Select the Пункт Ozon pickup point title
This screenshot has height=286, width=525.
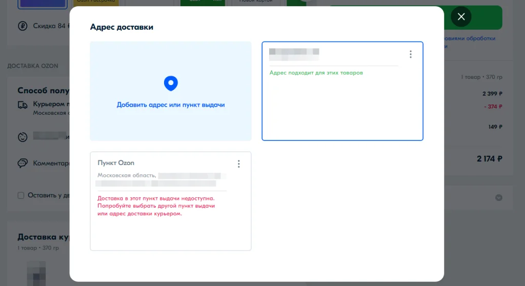coord(116,163)
